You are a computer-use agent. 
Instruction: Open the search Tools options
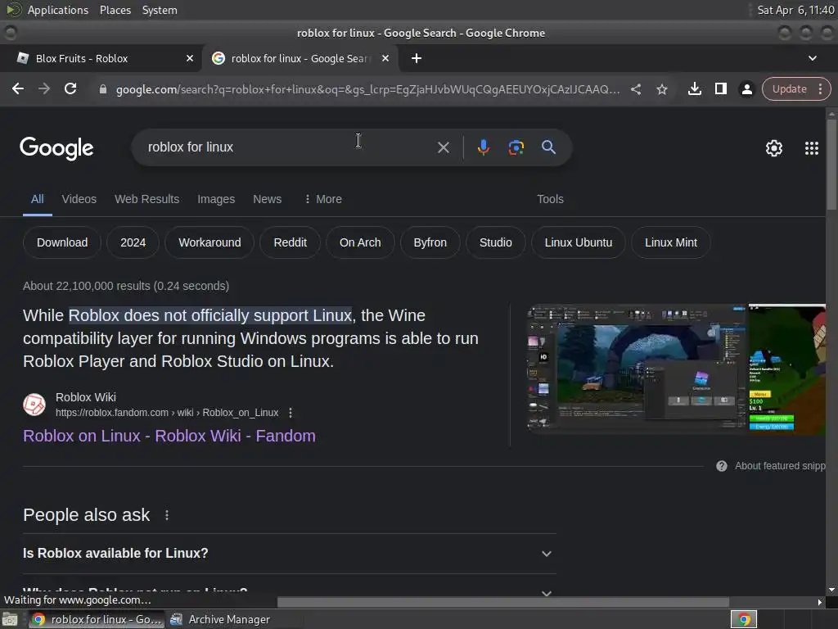click(x=550, y=199)
